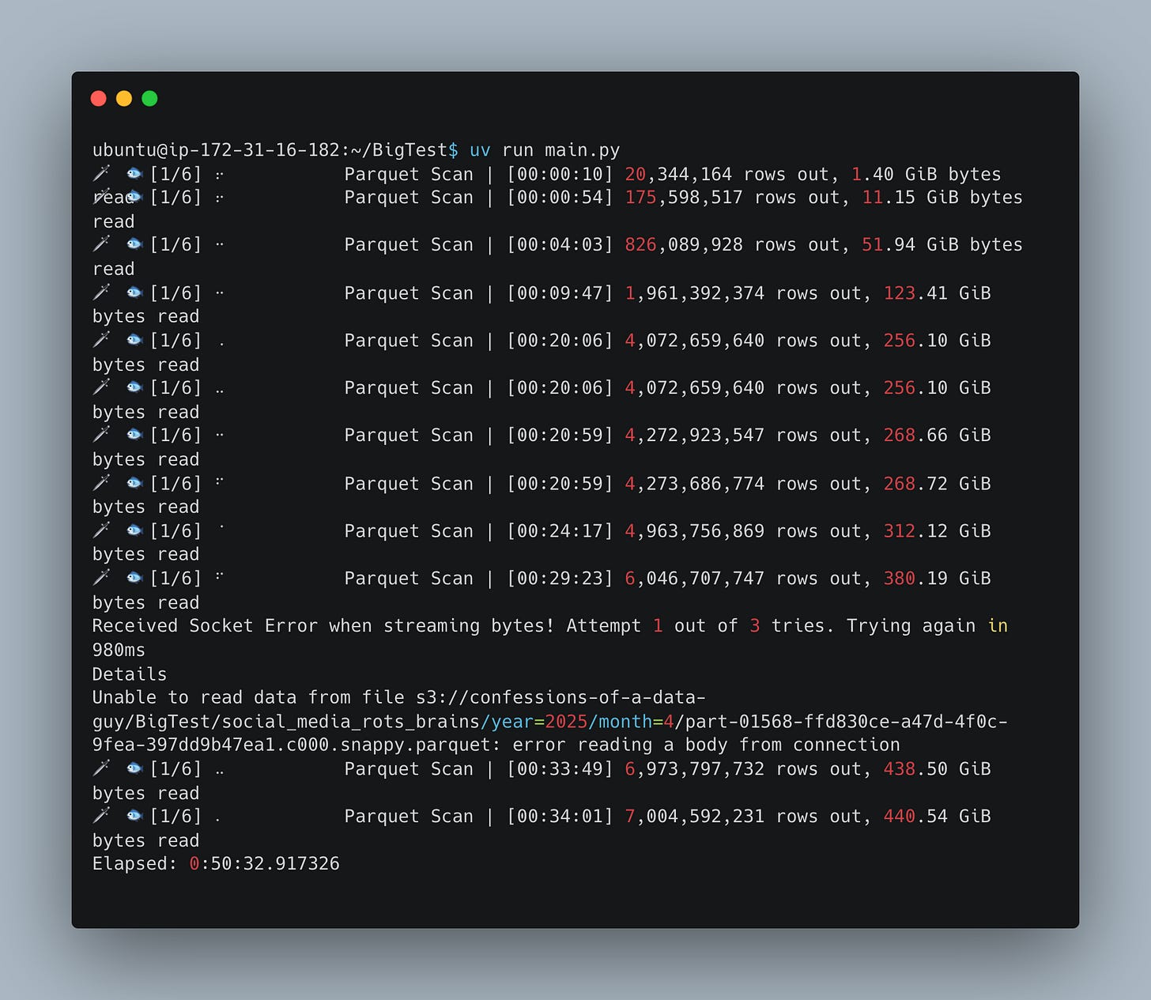
Task: Click the '268.66 GiB' value
Action: coord(938,436)
